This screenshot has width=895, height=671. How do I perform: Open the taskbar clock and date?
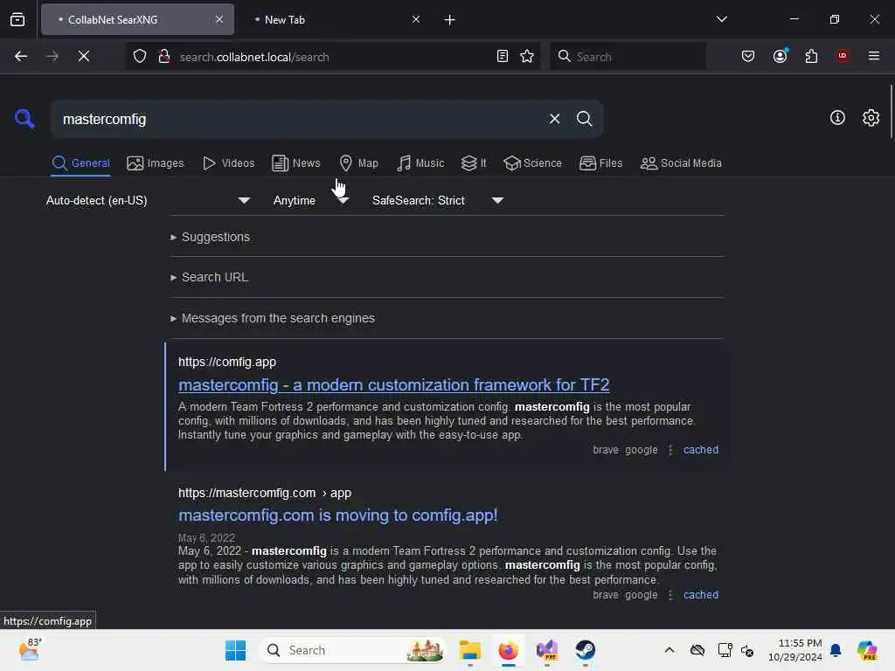[794, 650]
